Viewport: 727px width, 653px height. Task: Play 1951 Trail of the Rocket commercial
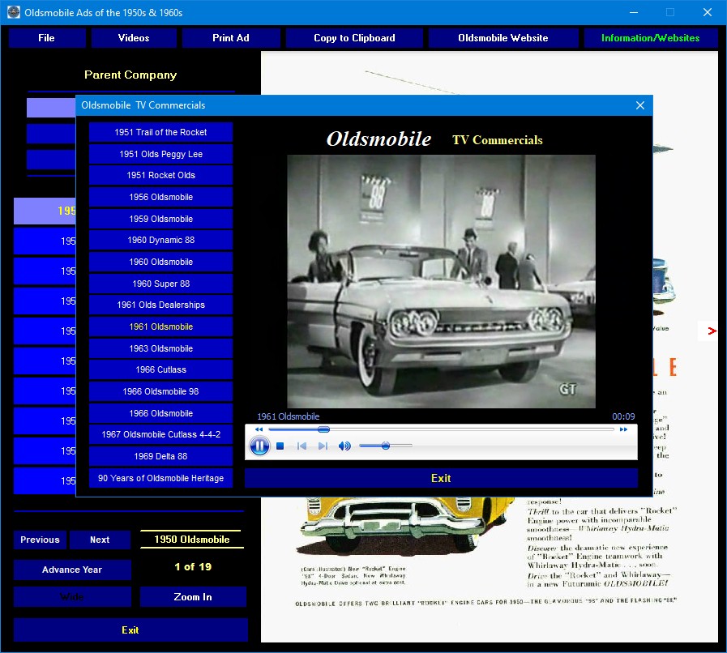161,132
